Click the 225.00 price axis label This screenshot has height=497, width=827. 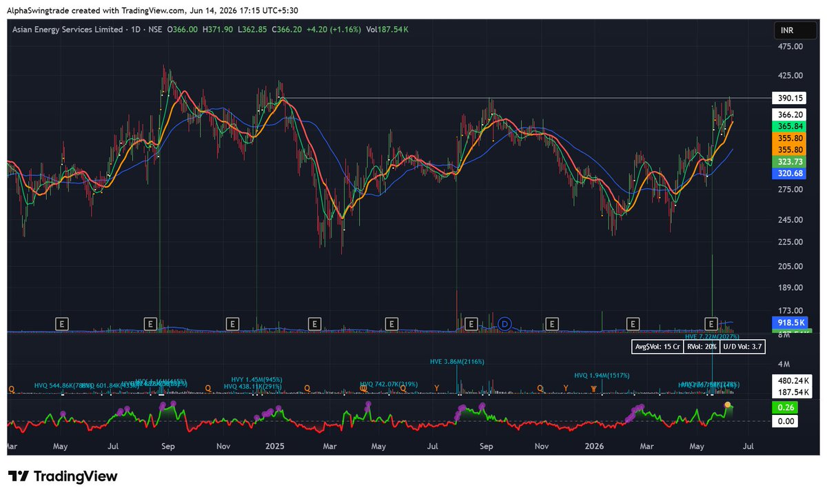click(789, 242)
